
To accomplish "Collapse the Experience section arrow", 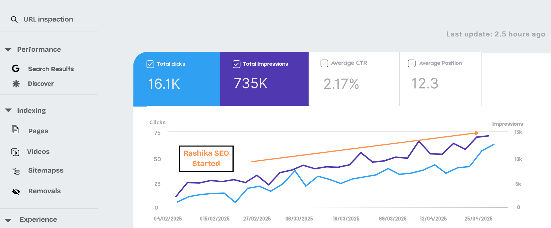I will coord(8,220).
